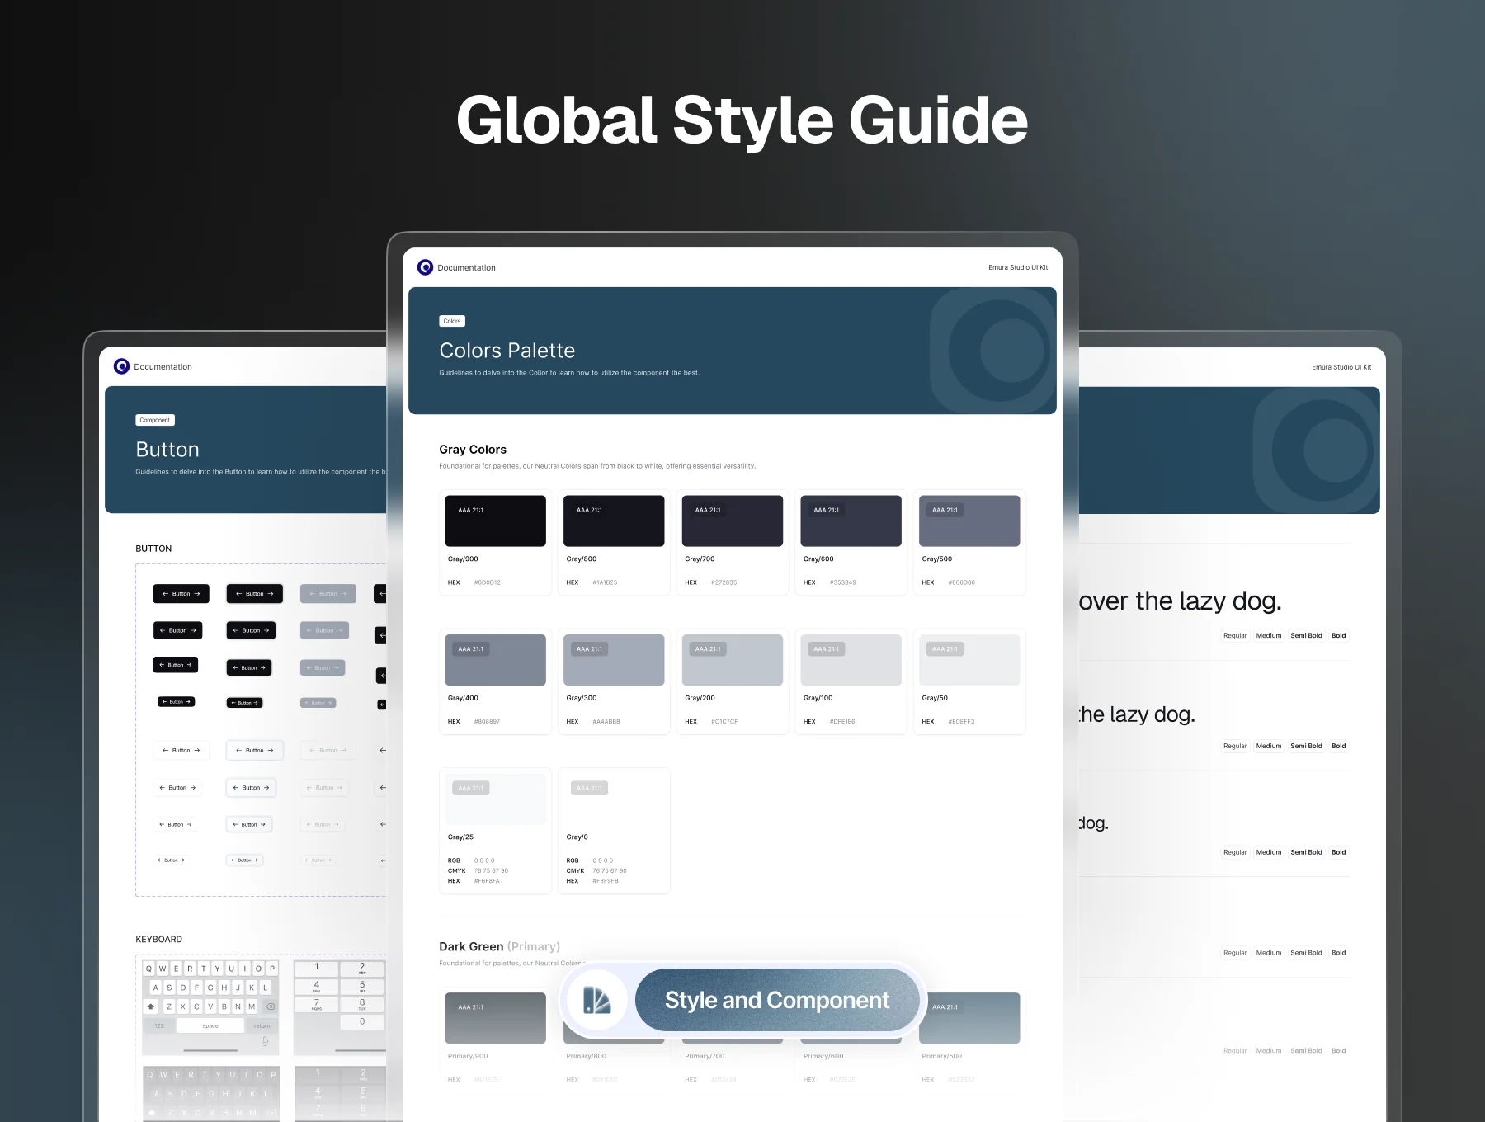Viewport: 1485px width, 1122px height.
Task: Click the Colors tag above Colors Palette
Action: pos(452,321)
